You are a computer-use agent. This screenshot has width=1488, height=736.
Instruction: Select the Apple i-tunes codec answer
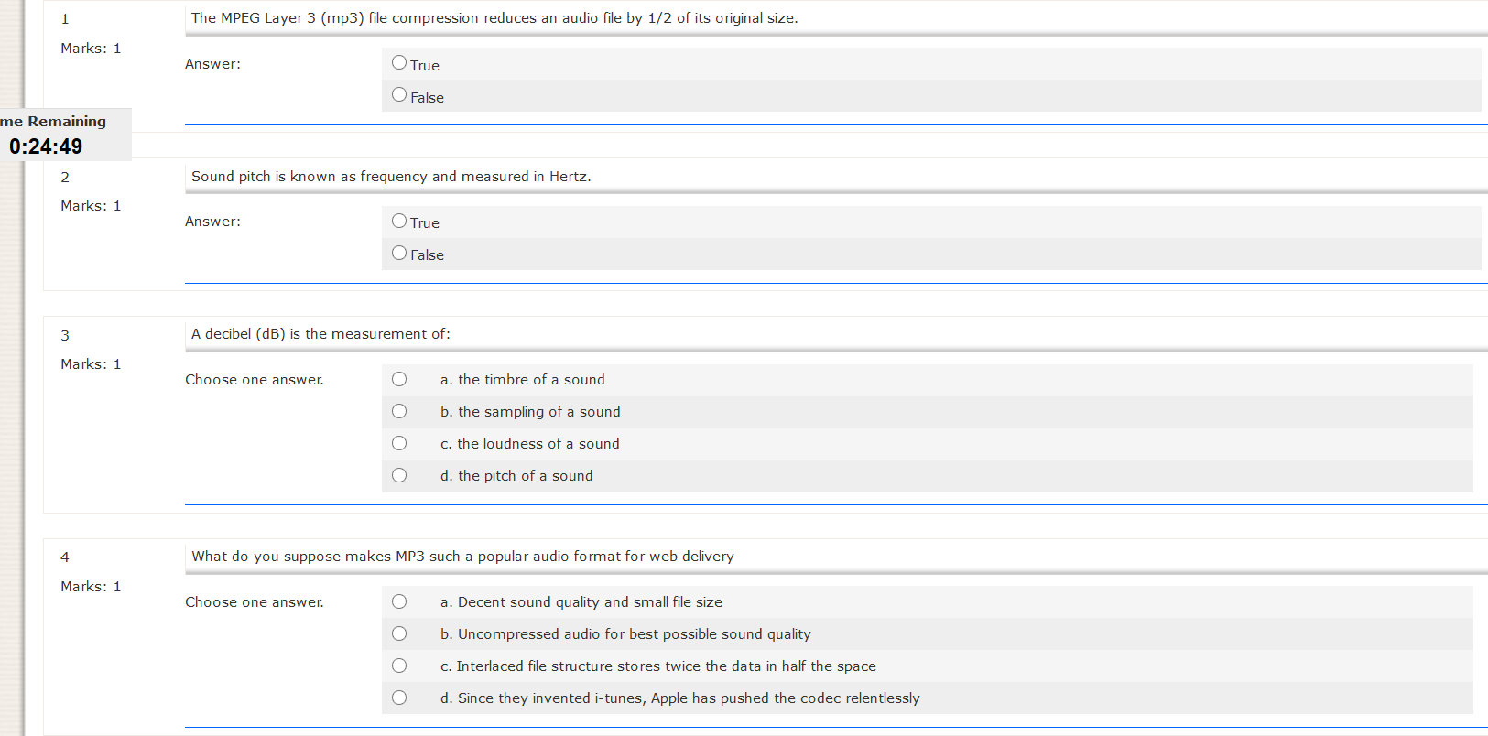(x=399, y=698)
